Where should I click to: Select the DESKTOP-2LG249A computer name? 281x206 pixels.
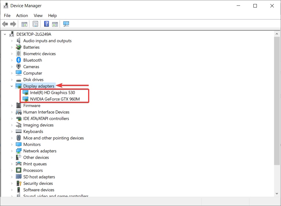click(x=34, y=34)
